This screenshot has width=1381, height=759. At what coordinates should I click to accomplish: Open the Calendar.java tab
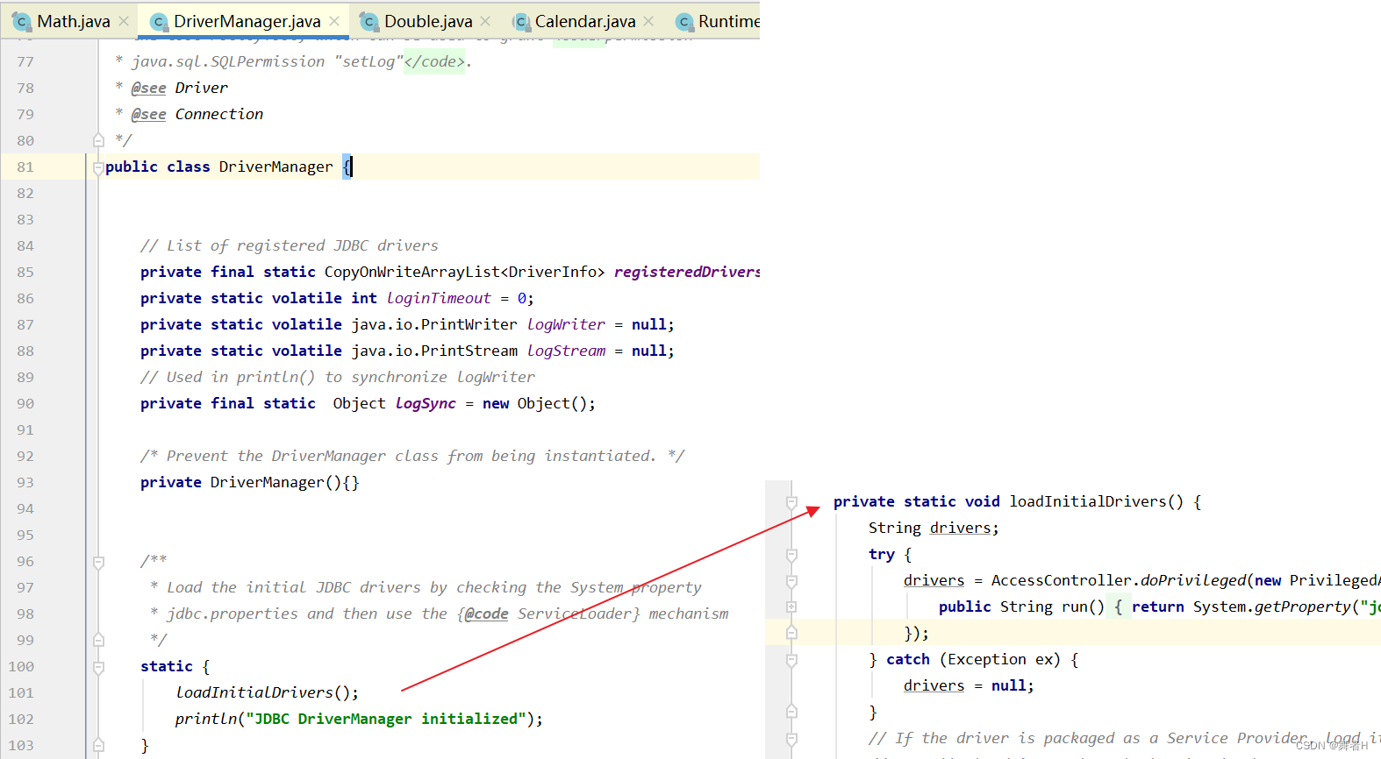(x=585, y=21)
